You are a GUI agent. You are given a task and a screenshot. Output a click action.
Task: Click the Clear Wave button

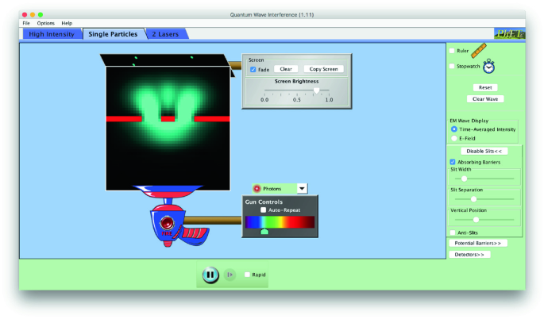tap(484, 99)
